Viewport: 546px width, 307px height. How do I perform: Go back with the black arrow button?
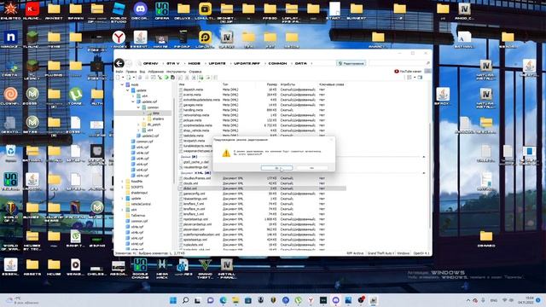pyautogui.click(x=119, y=63)
